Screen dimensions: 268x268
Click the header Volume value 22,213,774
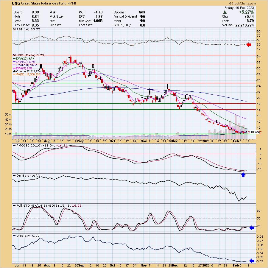point(244,25)
